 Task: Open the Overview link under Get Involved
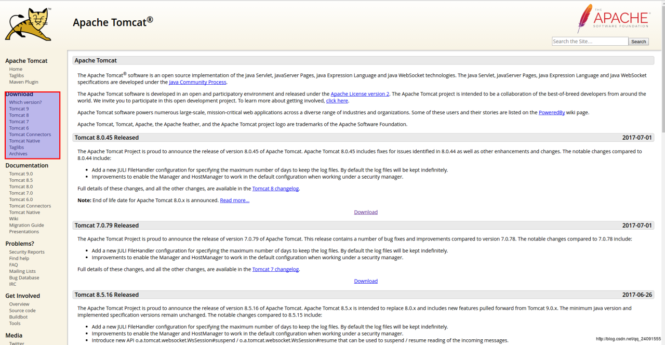19,304
